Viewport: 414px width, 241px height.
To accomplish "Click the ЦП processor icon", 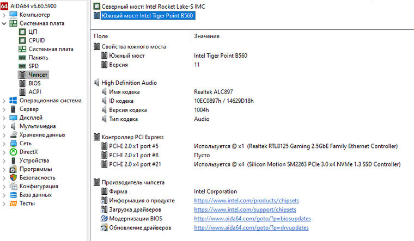I will click(x=22, y=32).
